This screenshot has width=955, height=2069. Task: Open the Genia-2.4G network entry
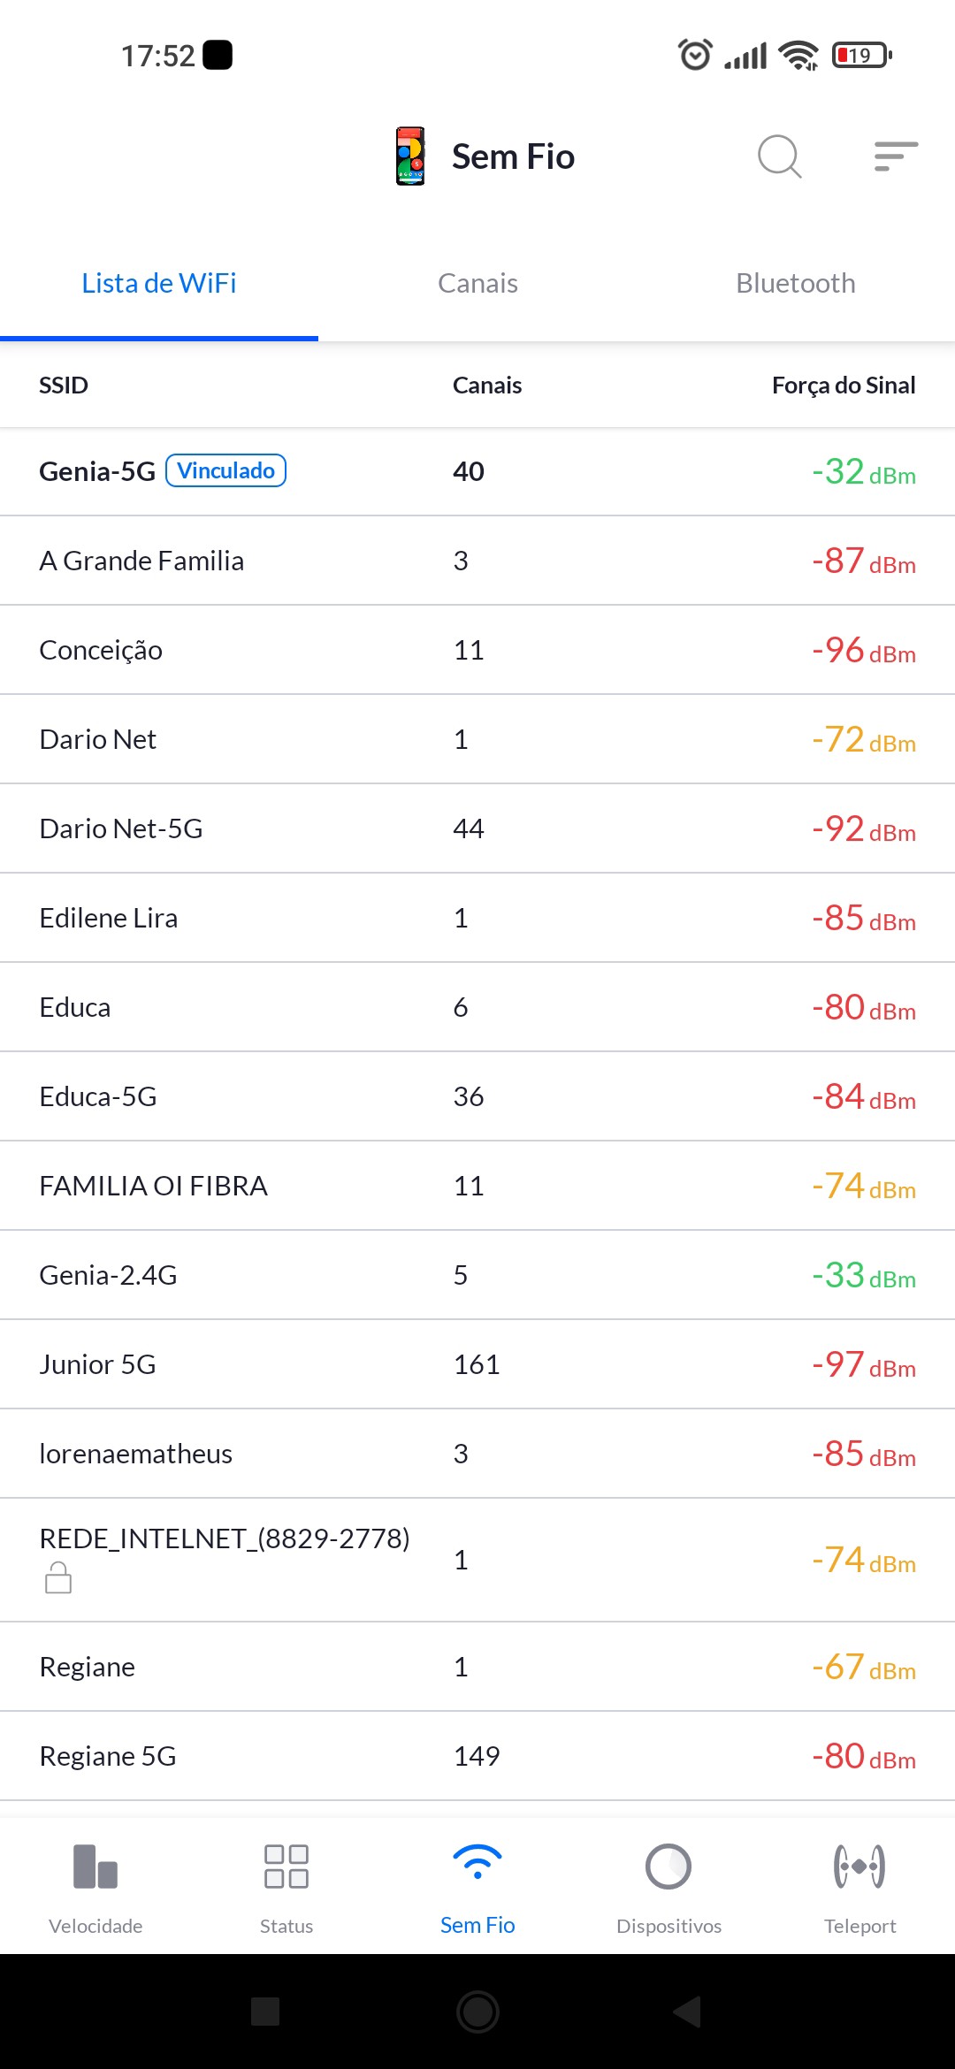[477, 1275]
